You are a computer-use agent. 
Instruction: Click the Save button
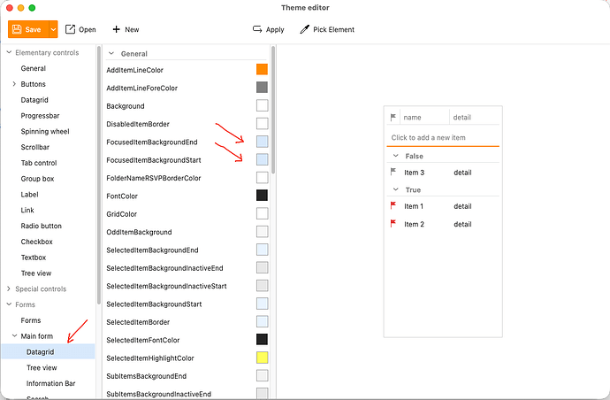pyautogui.click(x=28, y=29)
